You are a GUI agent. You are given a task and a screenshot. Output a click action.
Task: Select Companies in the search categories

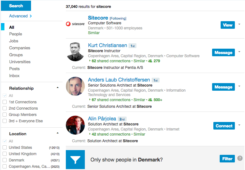coord(20,48)
